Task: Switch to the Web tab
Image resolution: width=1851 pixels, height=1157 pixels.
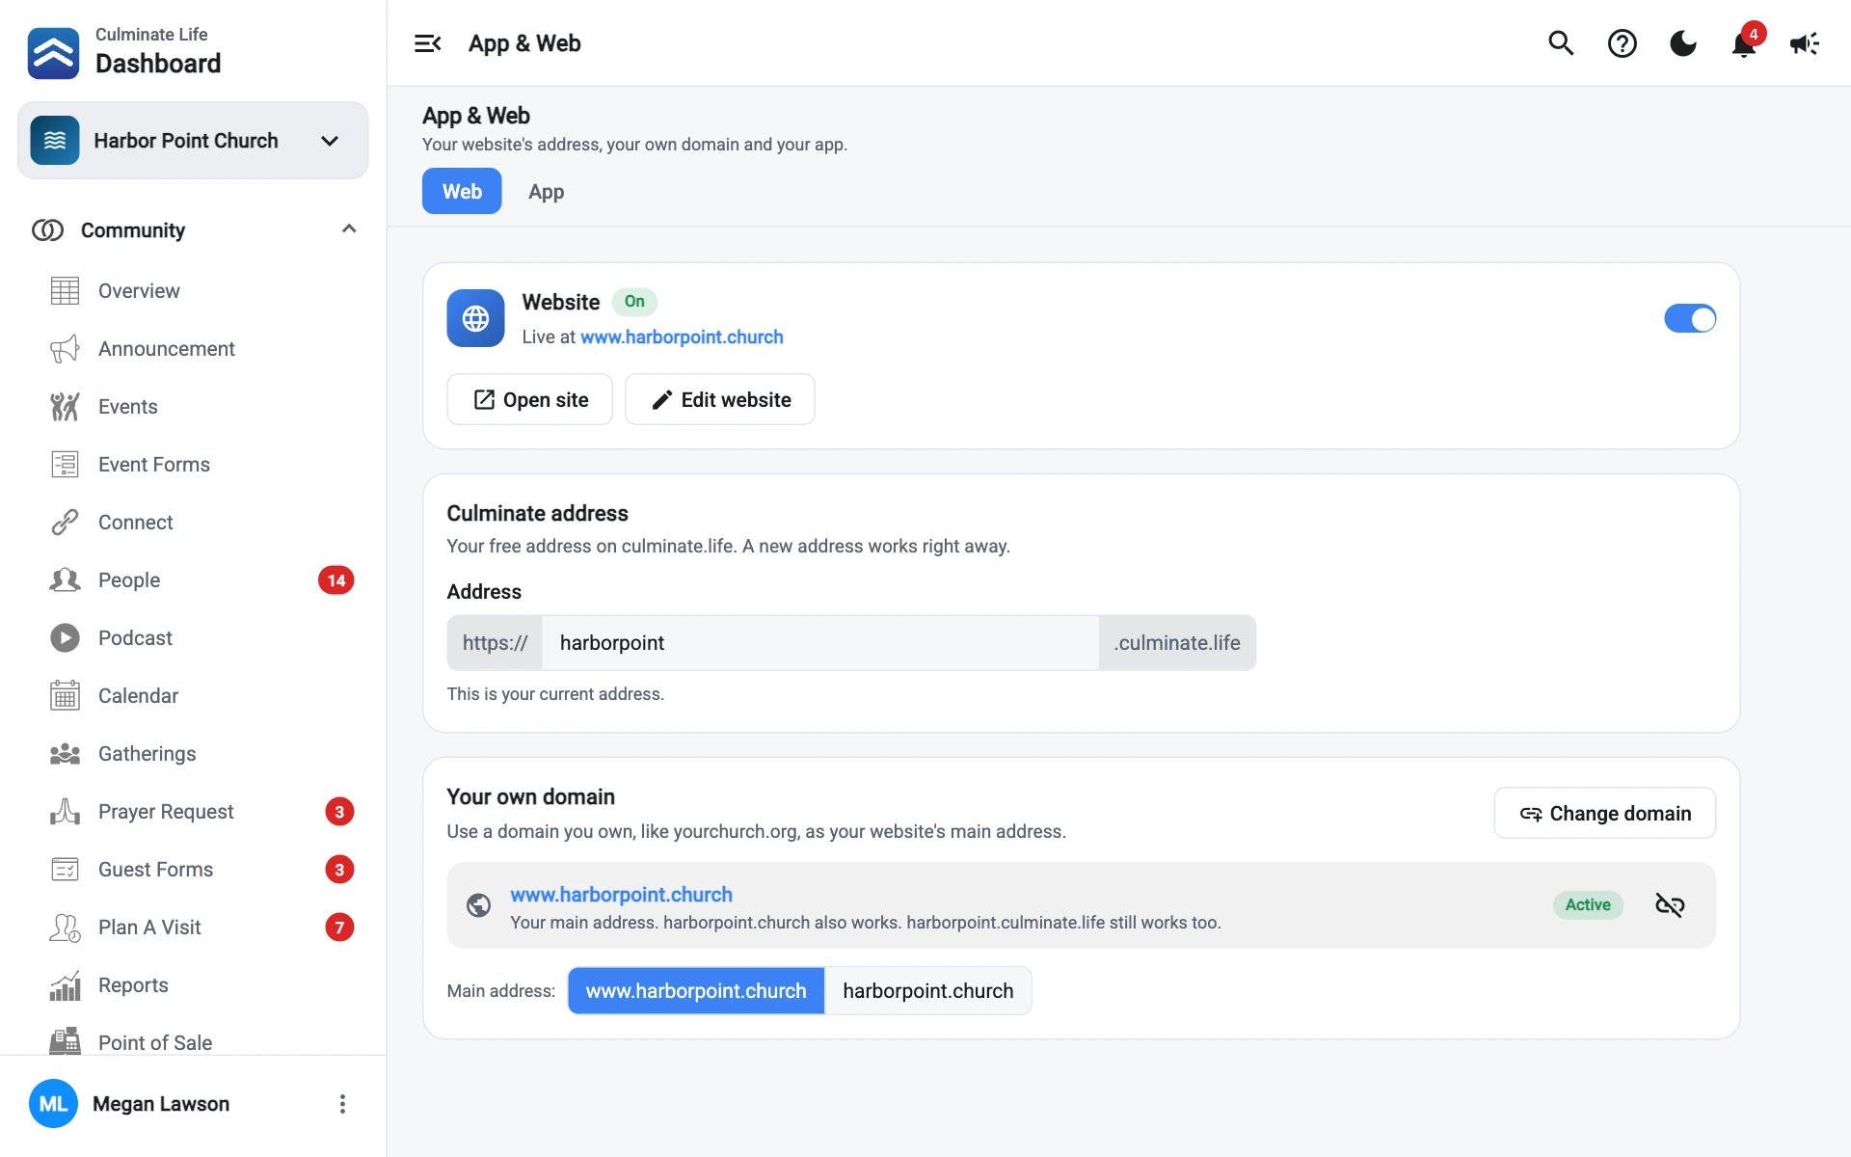Action: 462,191
